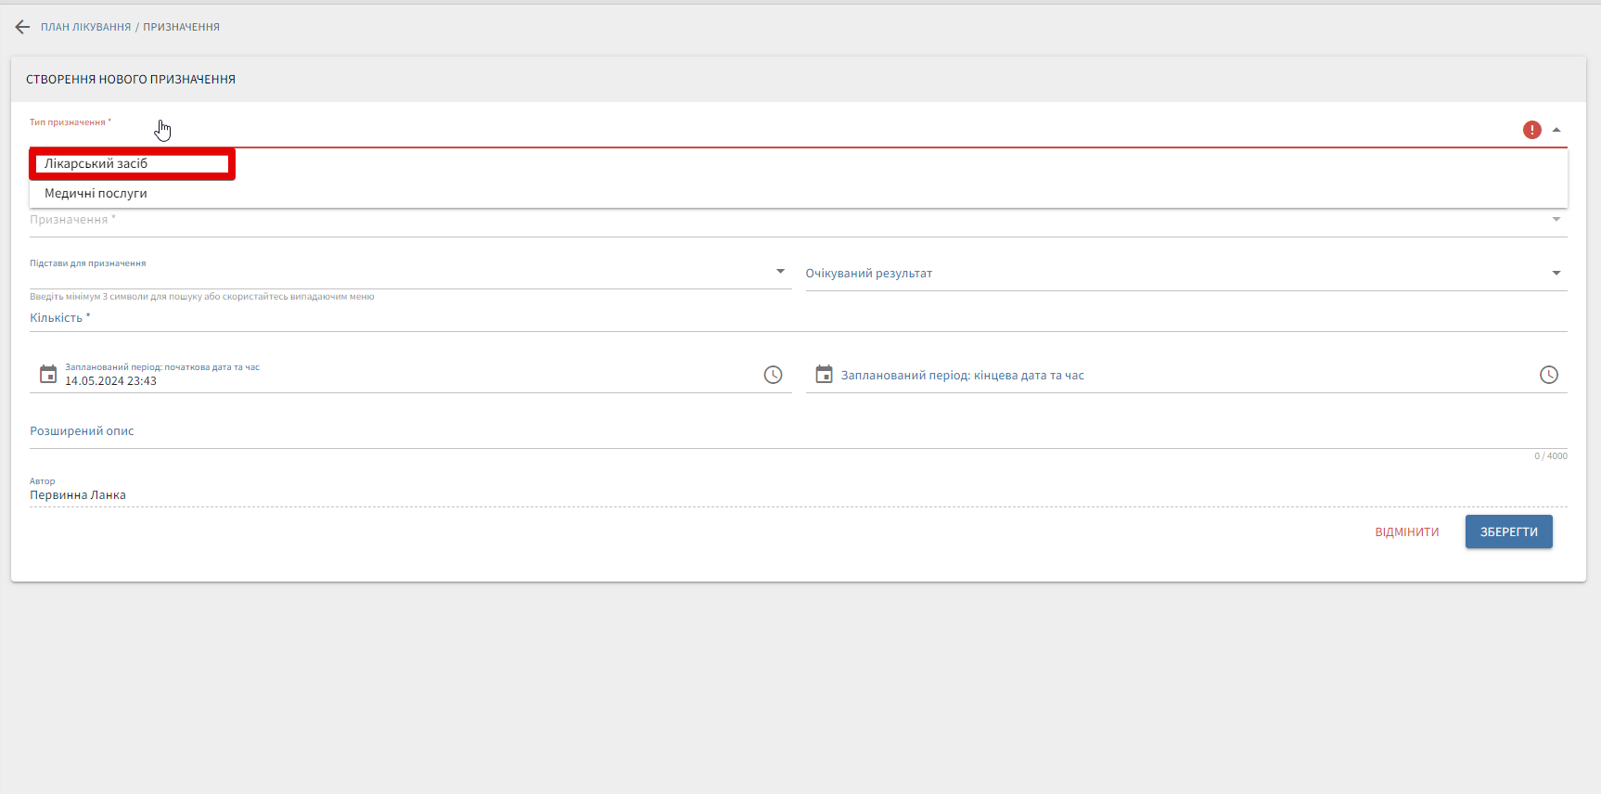Click the red error exclamation icon
Viewport: 1601px width, 794px height.
pyautogui.click(x=1531, y=130)
